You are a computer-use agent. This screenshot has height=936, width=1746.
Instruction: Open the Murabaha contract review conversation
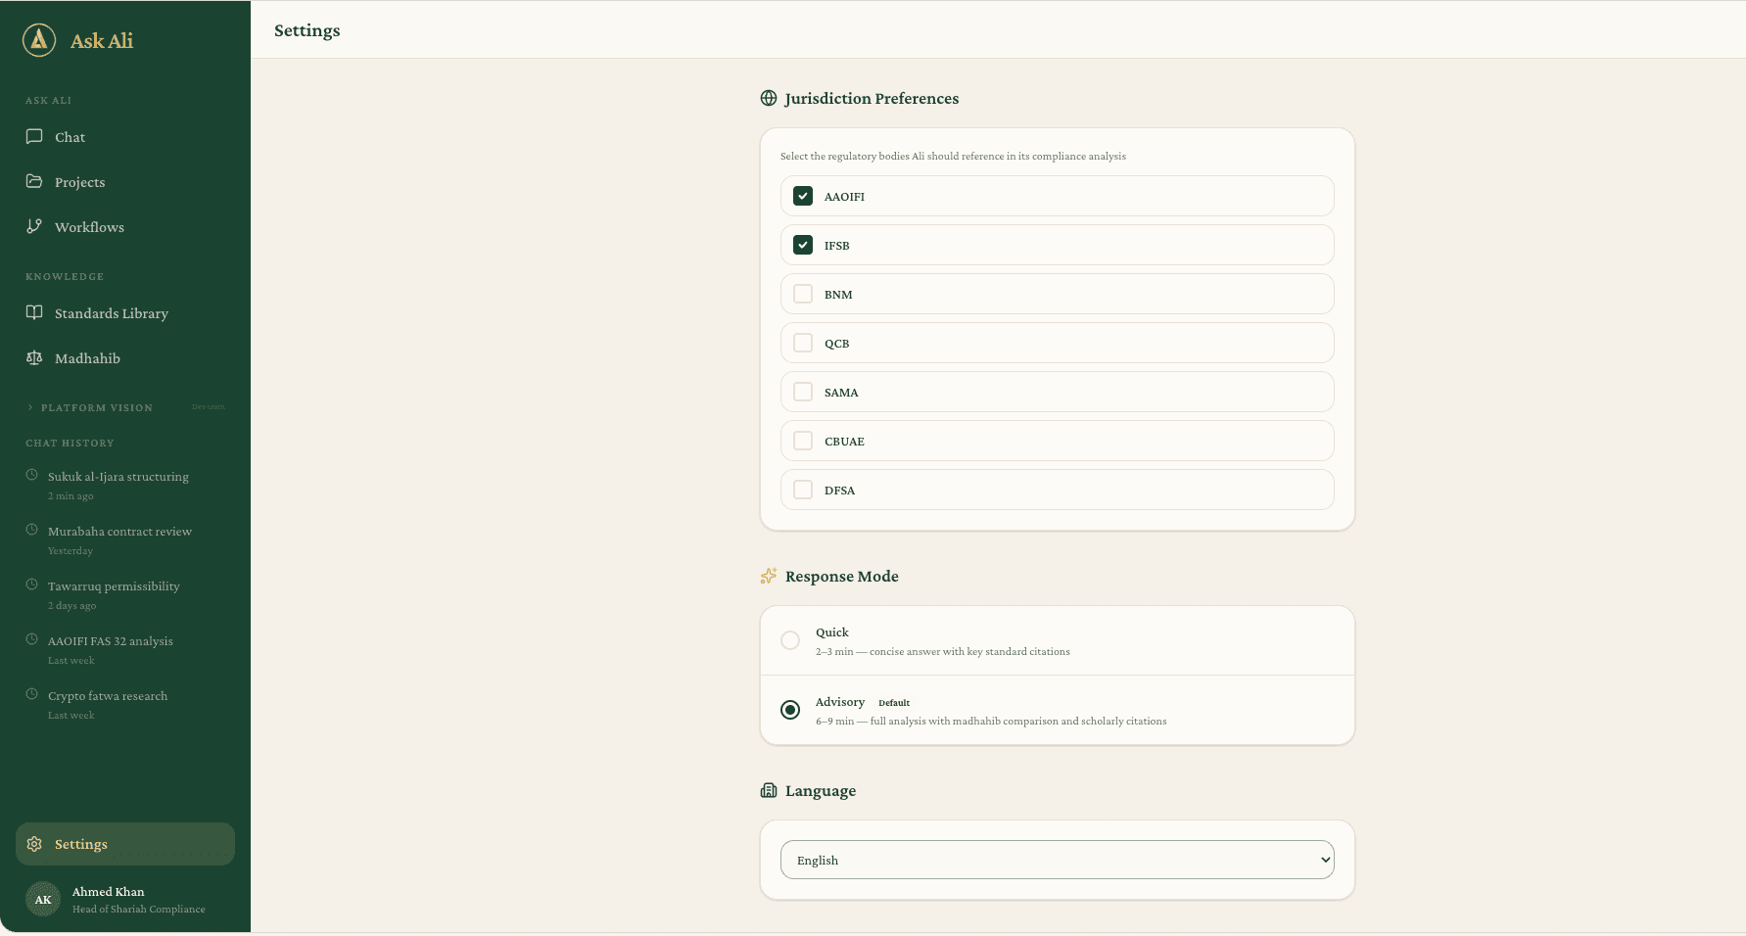(x=119, y=531)
